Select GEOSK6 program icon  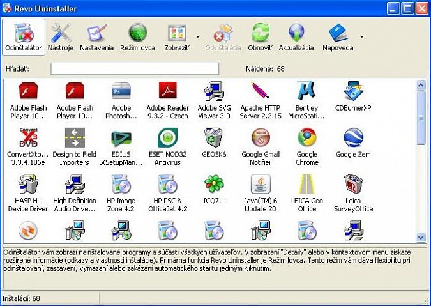click(x=214, y=143)
